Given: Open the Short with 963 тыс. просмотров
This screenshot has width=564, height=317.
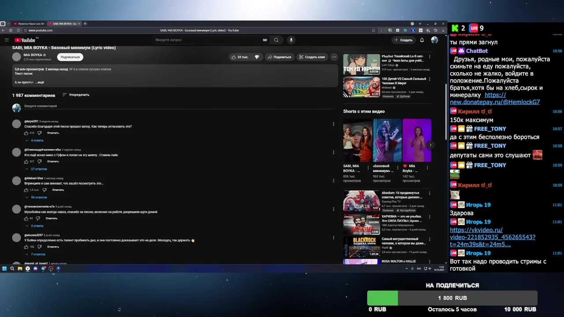Looking at the screenshot, I should [x=387, y=140].
